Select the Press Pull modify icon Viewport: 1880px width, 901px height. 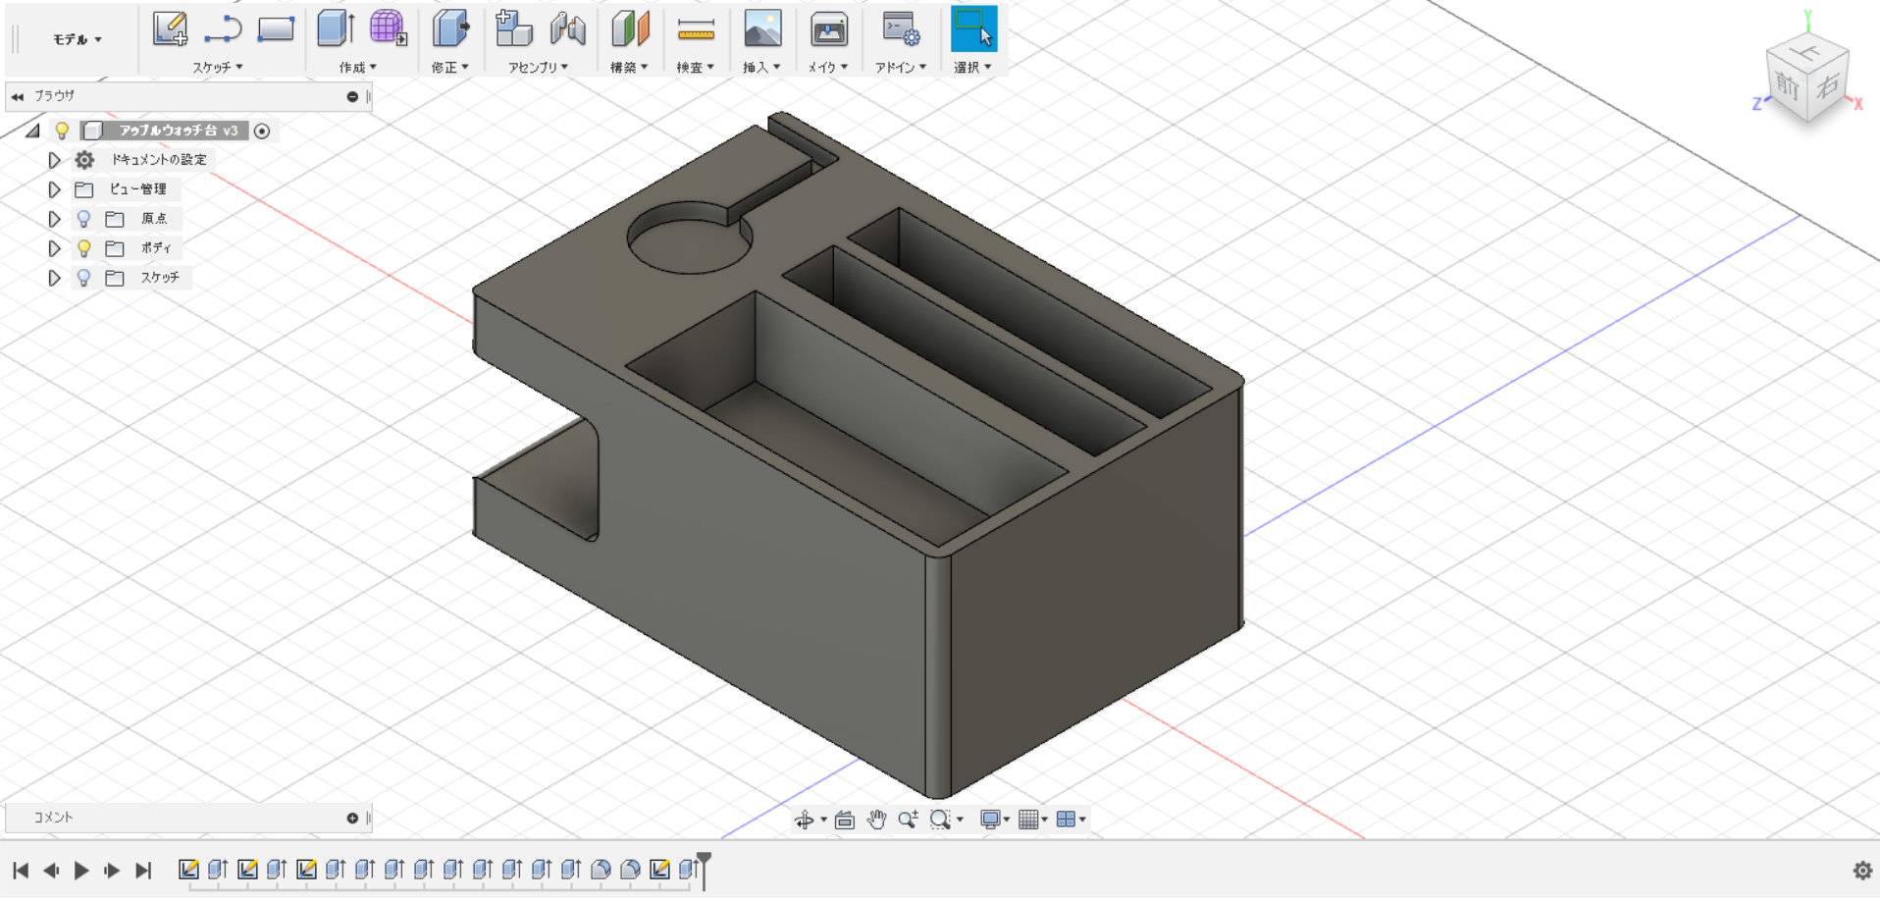tap(450, 29)
